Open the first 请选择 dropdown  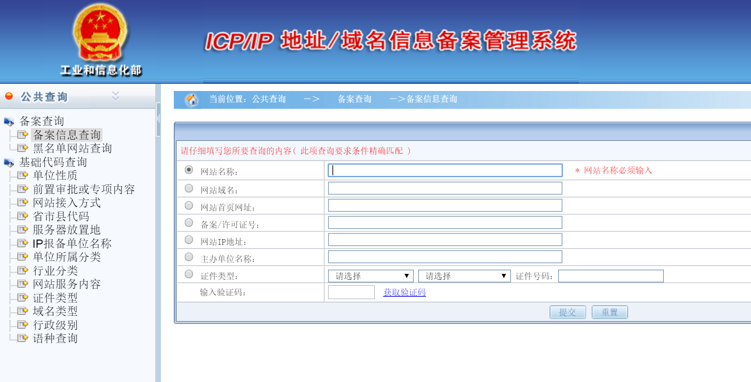point(370,276)
